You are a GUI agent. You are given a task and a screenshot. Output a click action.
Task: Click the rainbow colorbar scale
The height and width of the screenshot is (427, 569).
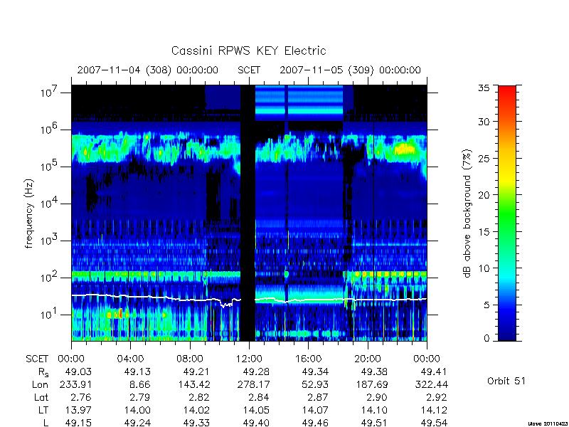(x=507, y=213)
